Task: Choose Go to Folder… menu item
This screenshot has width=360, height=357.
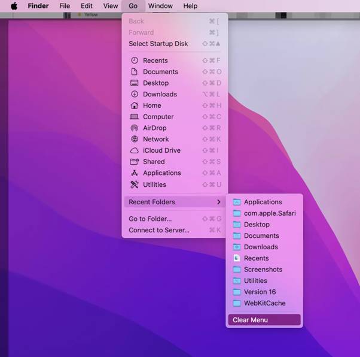Action: tap(150, 219)
